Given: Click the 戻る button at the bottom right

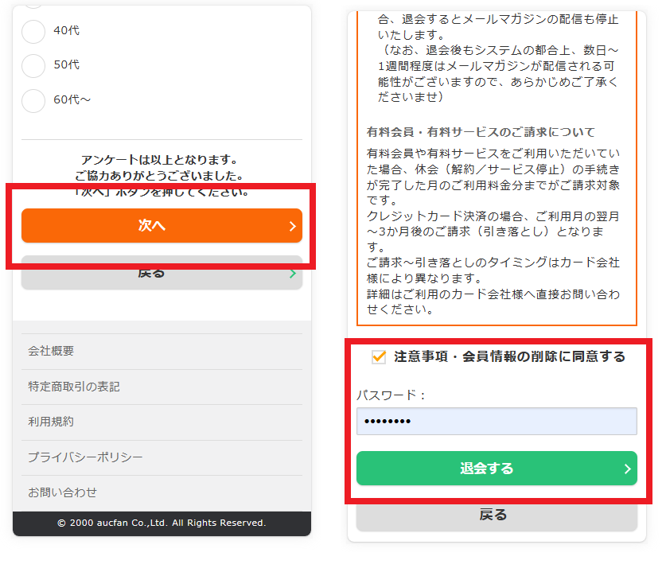Looking at the screenshot, I should [x=496, y=515].
